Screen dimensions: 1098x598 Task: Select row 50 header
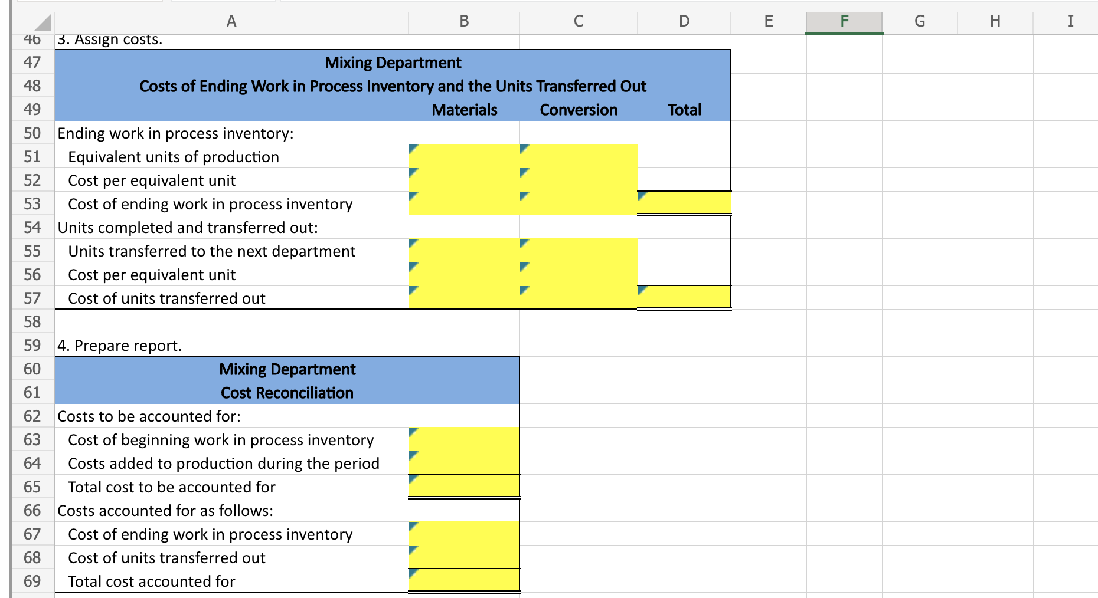pos(32,133)
